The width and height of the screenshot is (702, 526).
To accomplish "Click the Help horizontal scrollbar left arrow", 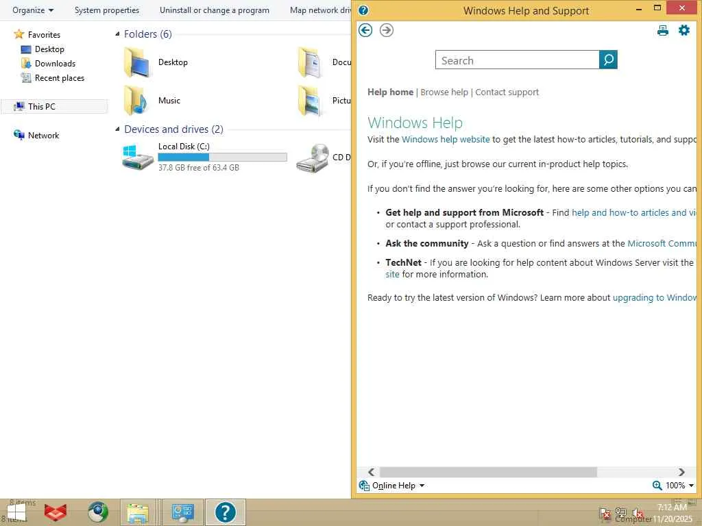I will point(371,472).
